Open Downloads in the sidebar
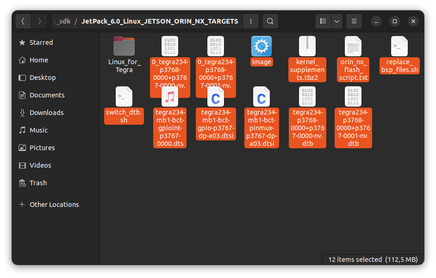436x278 pixels. point(56,113)
